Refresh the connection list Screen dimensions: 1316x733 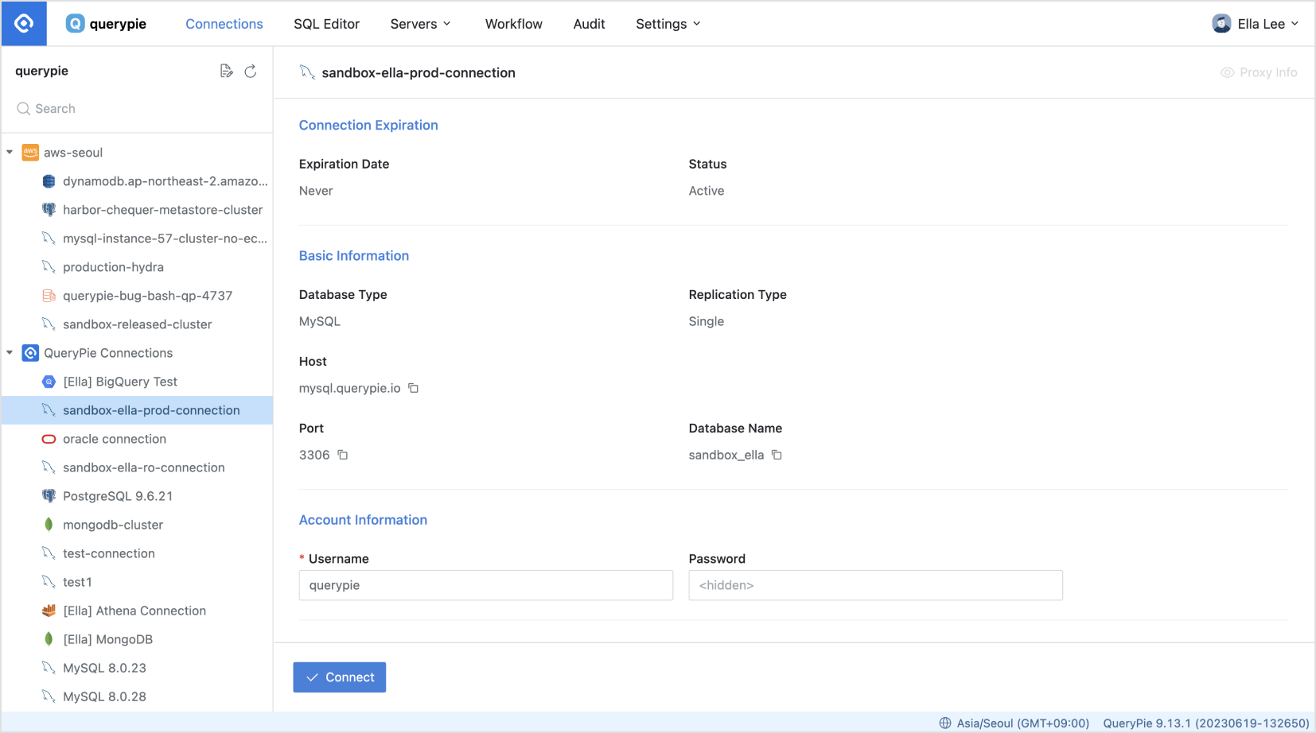pos(251,72)
